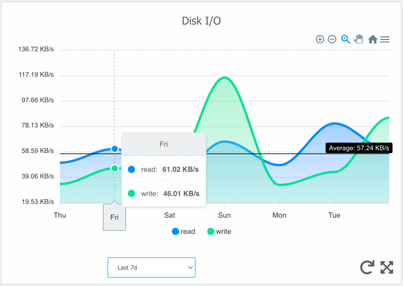Click the home icon to reset chart view

372,39
